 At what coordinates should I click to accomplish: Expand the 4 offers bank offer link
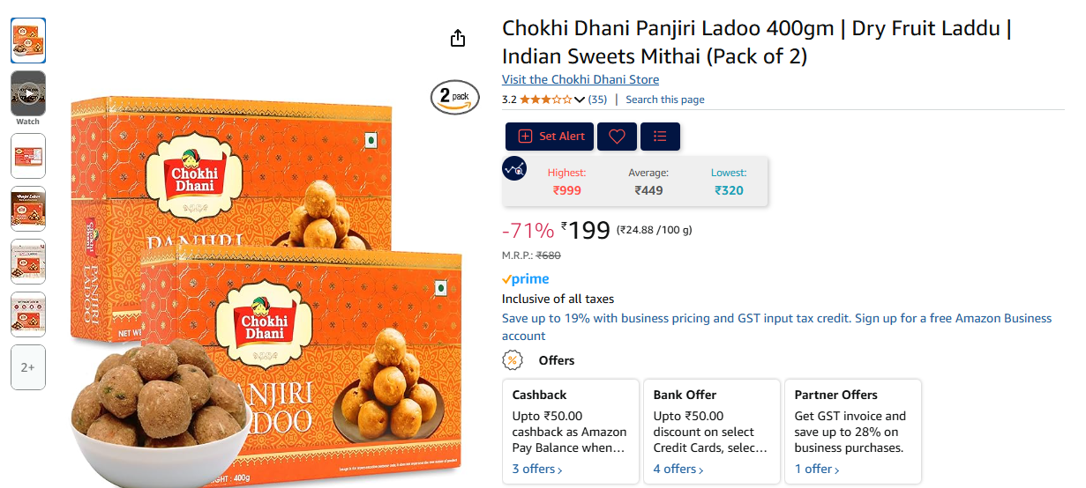pyautogui.click(x=678, y=469)
